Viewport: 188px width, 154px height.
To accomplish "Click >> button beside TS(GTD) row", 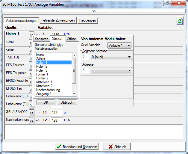I will (x=31, y=58).
